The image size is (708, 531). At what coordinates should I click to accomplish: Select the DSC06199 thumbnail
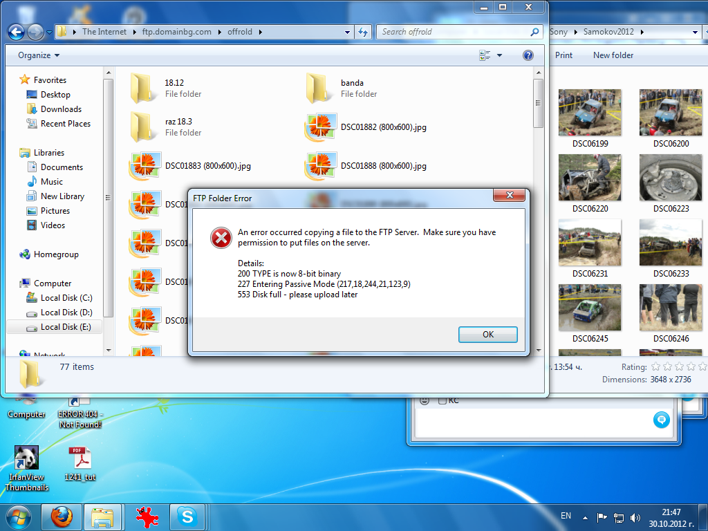point(590,118)
